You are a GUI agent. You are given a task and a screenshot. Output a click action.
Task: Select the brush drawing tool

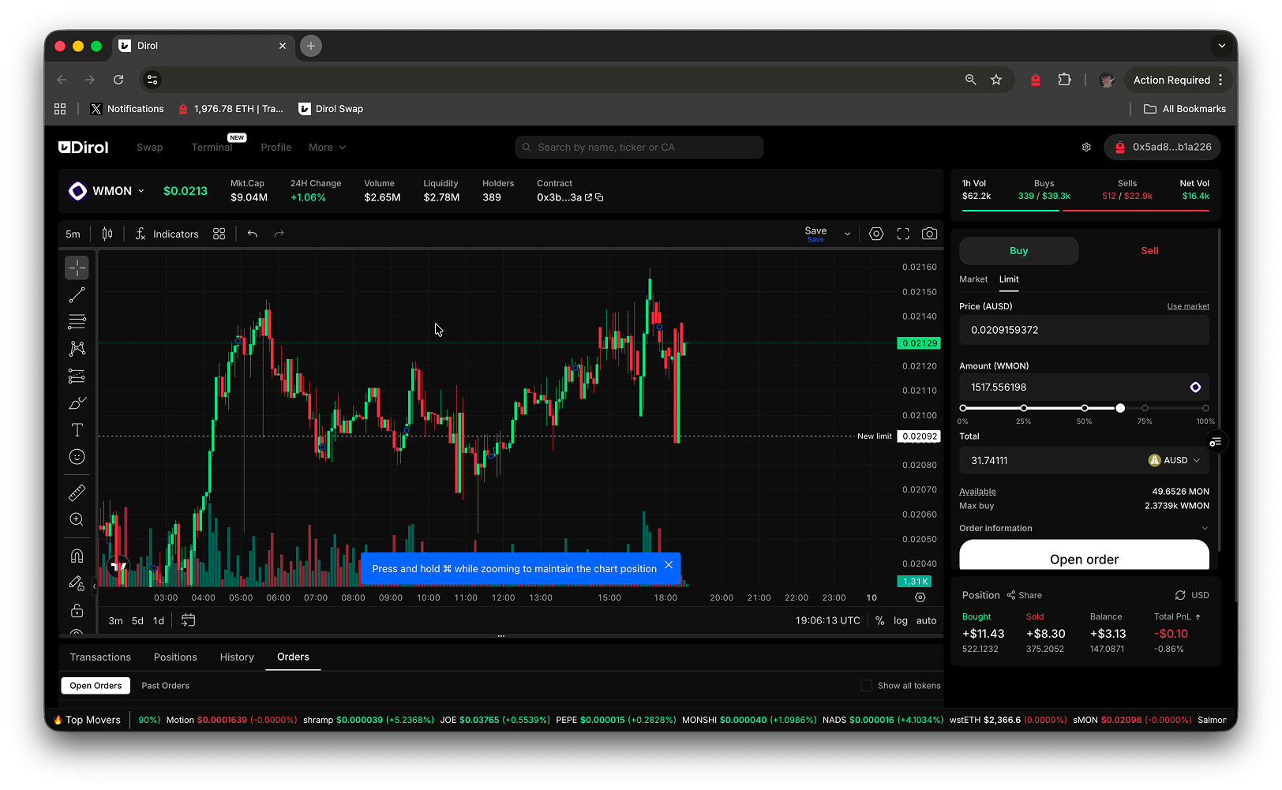click(77, 403)
